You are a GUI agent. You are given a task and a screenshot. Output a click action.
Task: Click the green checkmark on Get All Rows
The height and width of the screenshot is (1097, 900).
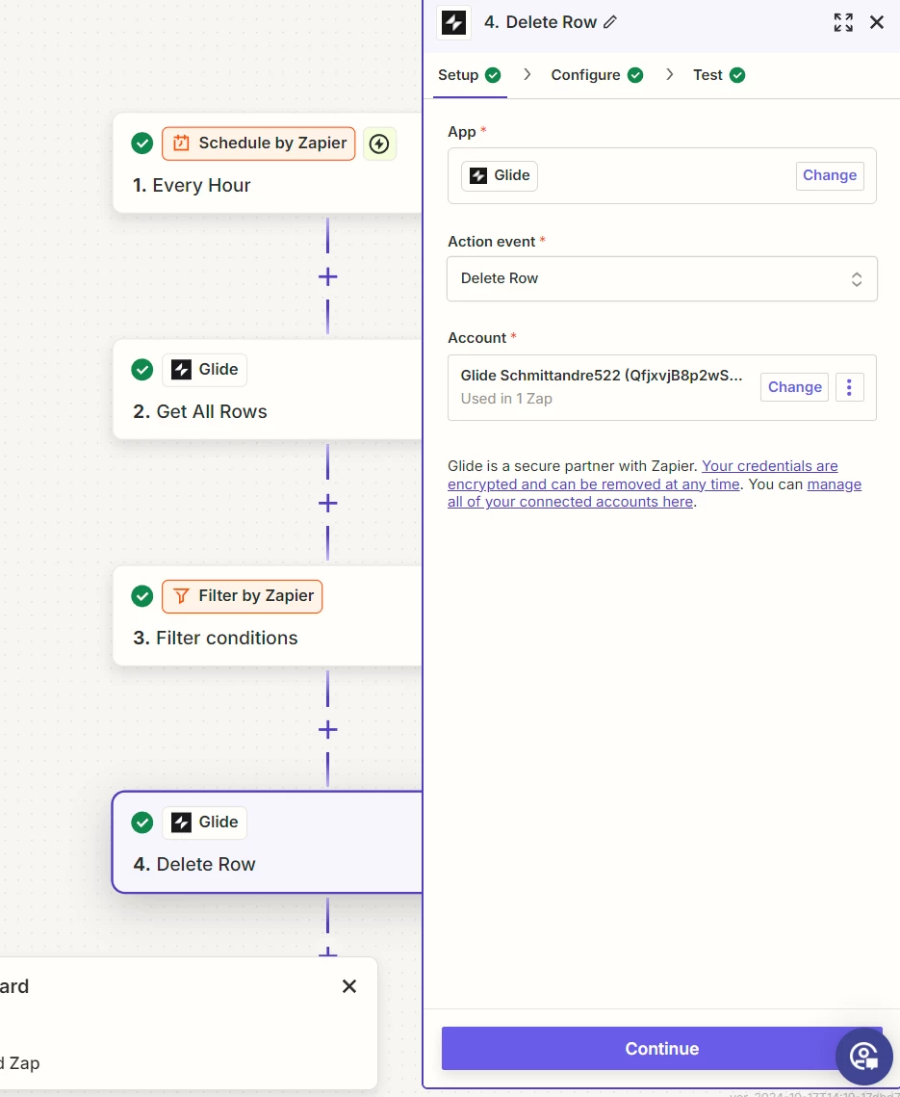point(141,370)
